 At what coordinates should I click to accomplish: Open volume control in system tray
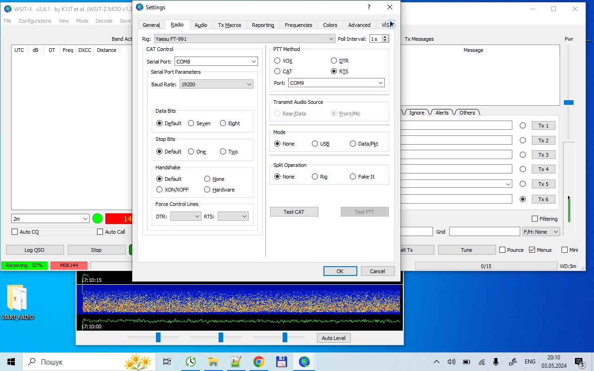451,362
